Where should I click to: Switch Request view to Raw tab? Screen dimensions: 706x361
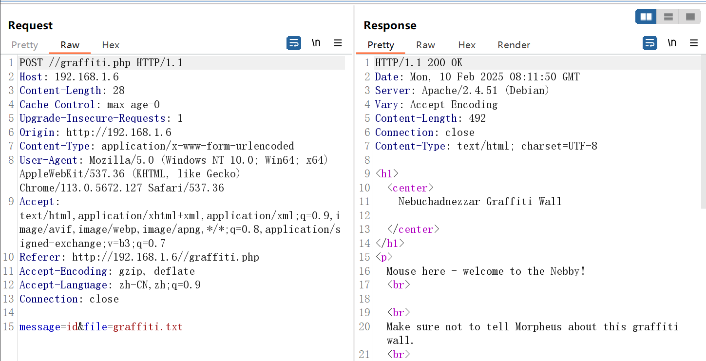(70, 45)
